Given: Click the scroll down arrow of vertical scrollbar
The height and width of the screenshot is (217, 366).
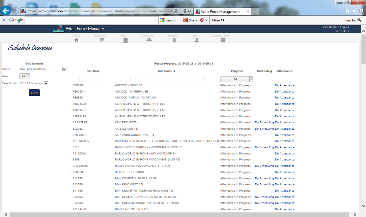Looking at the screenshot, I should (x=363, y=206).
